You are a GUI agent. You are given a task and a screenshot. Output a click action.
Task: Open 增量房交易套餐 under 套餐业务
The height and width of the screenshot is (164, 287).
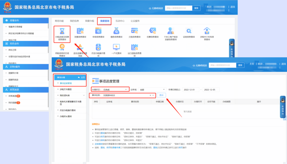(15, 27)
